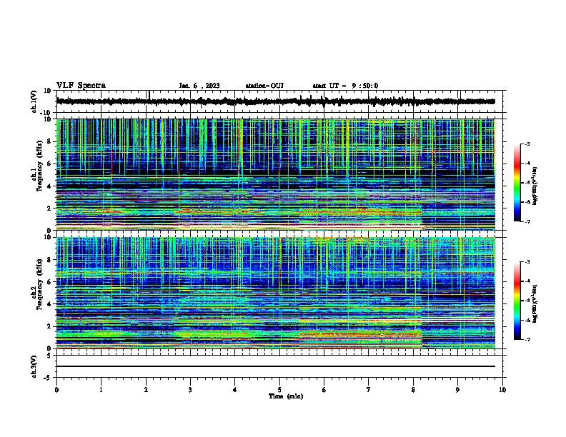Viewport: 566px width, 437px height.
Task: Click the "-3" tick on the ch.2 colorbar
Action: pyautogui.click(x=527, y=262)
